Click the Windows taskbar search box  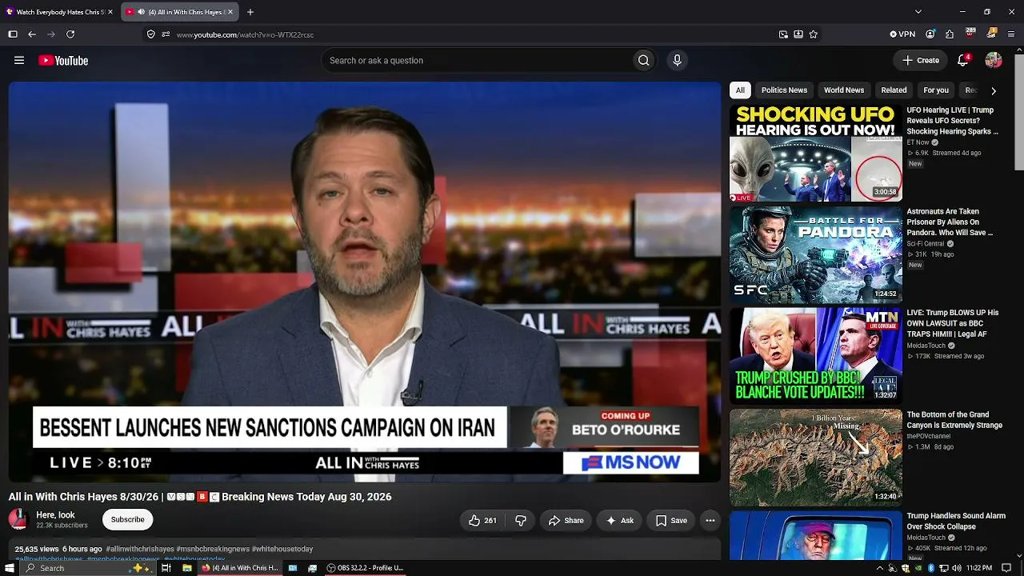(x=88, y=568)
